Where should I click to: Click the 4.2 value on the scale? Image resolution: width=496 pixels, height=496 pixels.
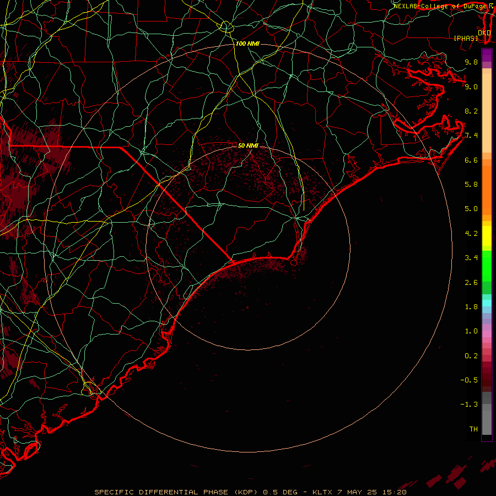471,234
